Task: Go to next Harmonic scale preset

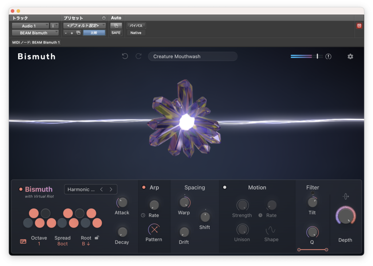Action: point(111,189)
